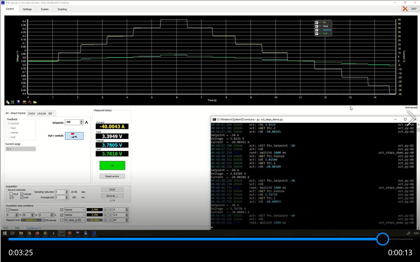Toggle the Vsense legend checkbox

pyautogui.click(x=317, y=30)
